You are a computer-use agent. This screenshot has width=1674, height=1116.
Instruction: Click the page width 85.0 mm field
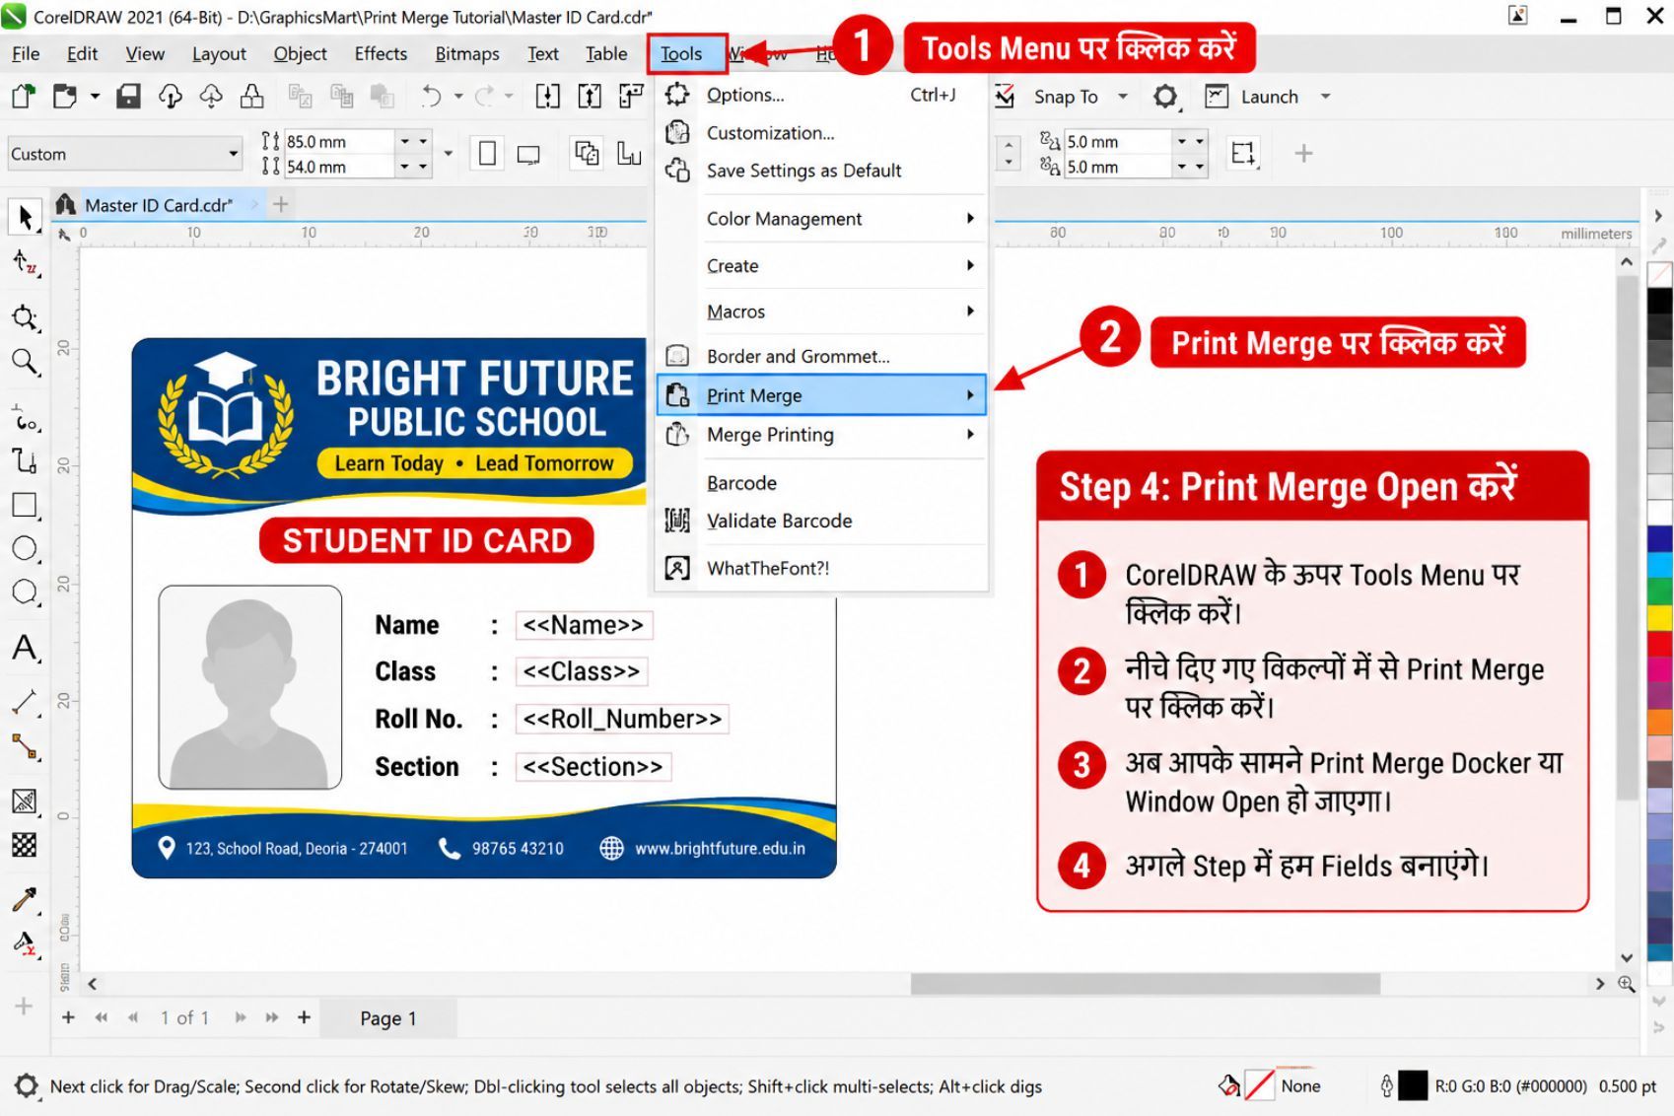338,141
